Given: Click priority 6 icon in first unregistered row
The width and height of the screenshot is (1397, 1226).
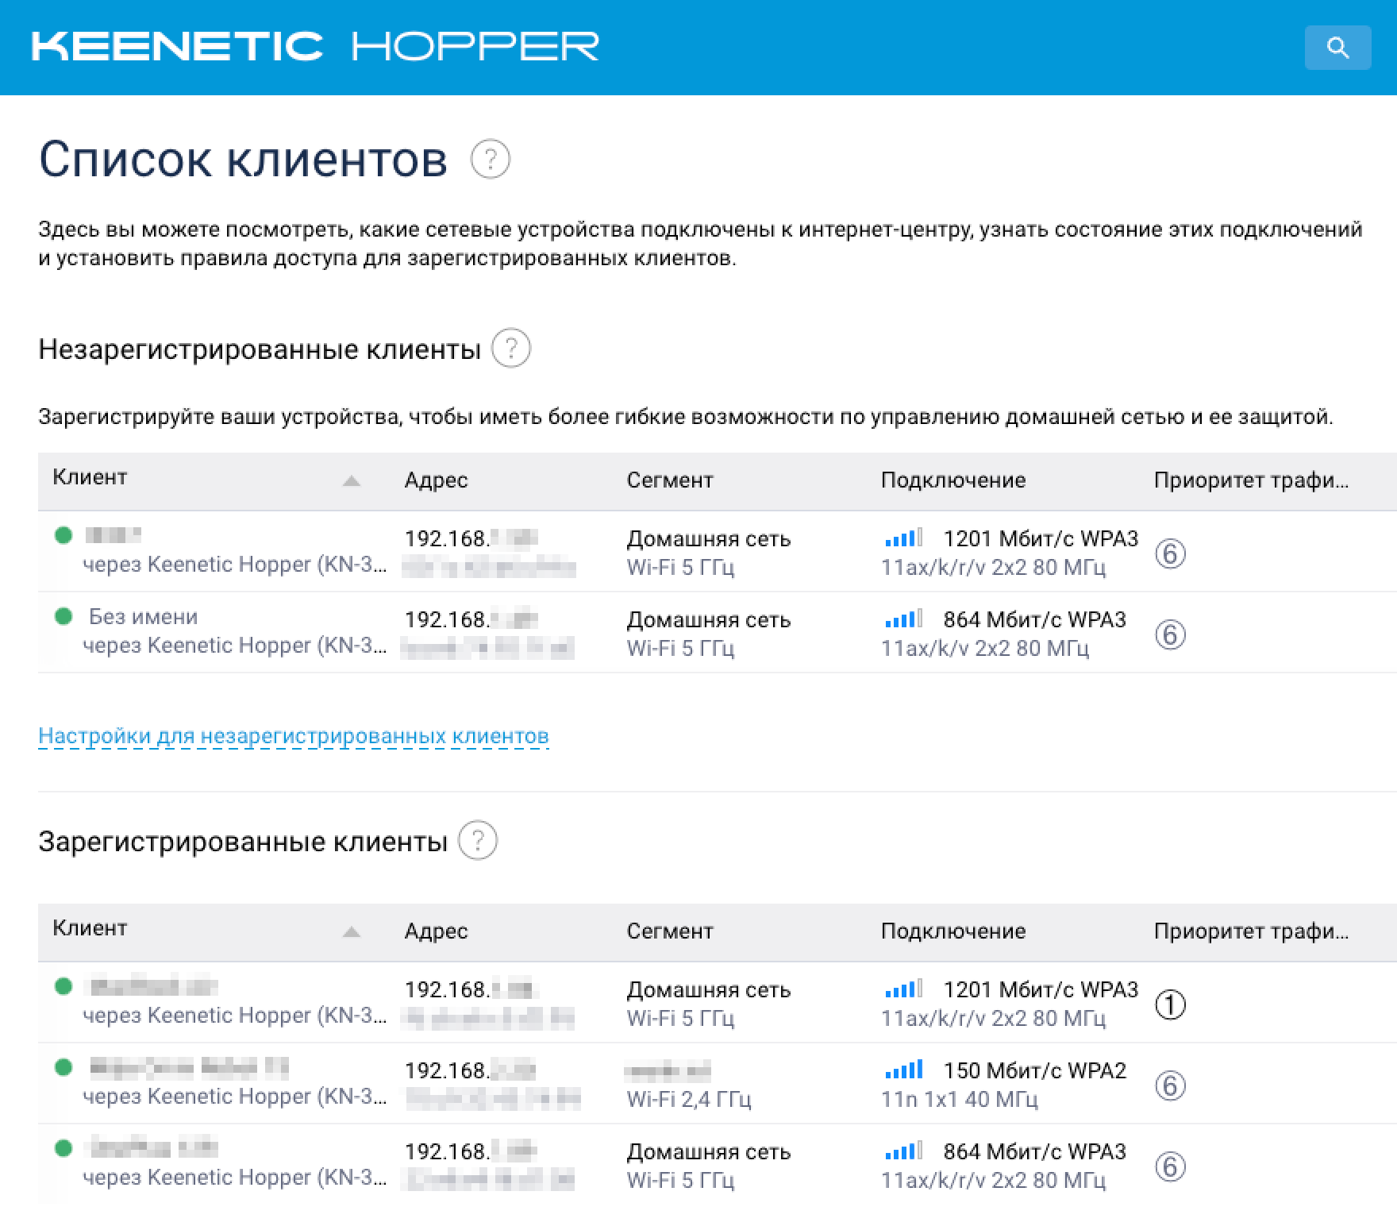Looking at the screenshot, I should [x=1170, y=553].
